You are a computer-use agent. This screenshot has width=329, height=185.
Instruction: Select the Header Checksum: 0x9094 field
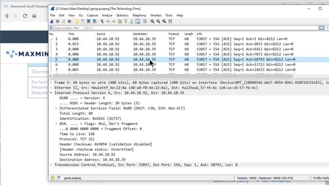click(x=106, y=144)
